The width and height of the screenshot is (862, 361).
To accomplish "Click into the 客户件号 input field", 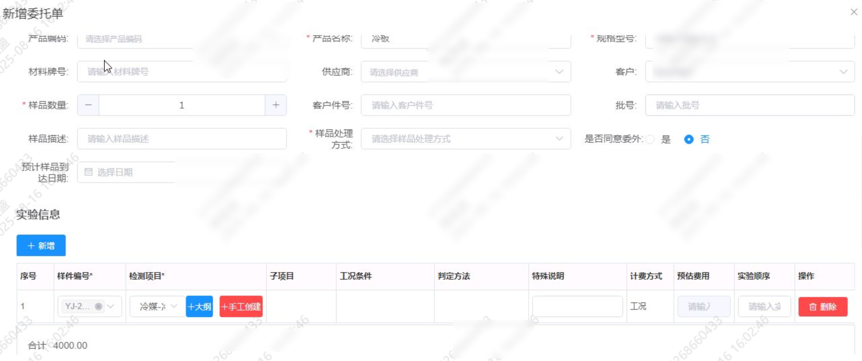I will tap(466, 105).
